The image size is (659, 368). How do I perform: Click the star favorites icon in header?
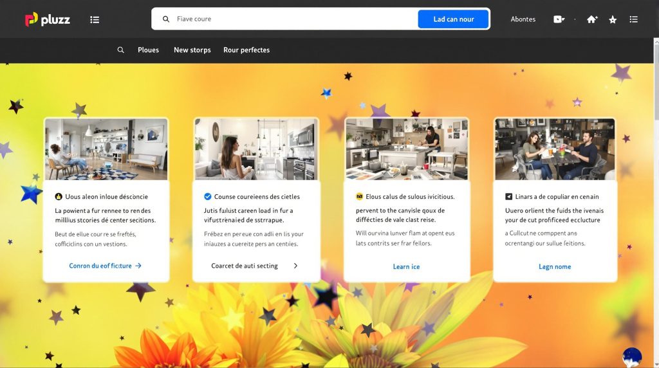613,19
